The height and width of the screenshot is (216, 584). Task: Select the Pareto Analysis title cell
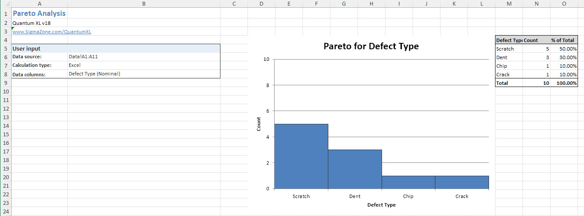tap(40, 13)
